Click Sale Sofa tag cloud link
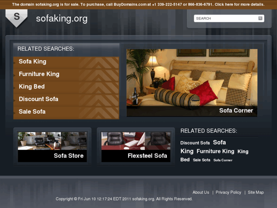Viewport: 277px width, 208px height. (x=202, y=160)
